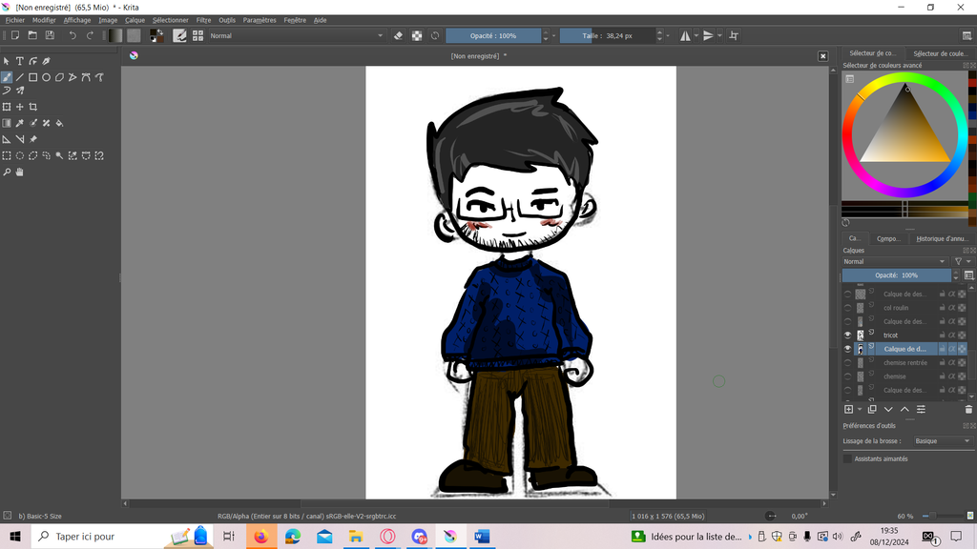Choose the Zoom magnifier tool

click(7, 173)
